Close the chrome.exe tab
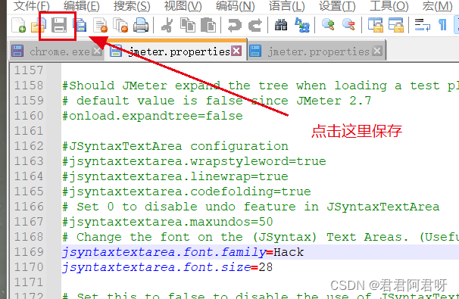This screenshot has width=459, height=299. coord(97,51)
